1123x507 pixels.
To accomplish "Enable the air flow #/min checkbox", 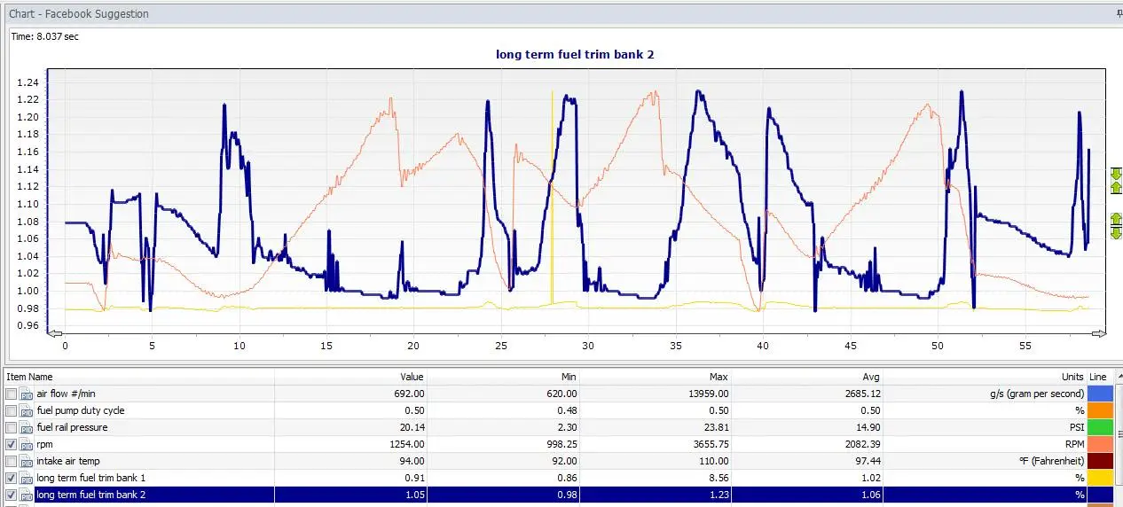I will [x=11, y=394].
